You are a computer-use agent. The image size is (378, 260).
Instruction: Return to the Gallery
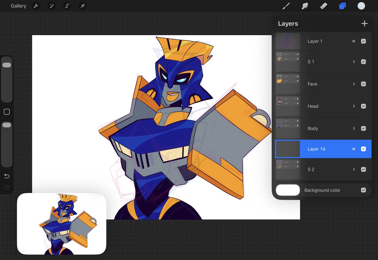[18, 6]
